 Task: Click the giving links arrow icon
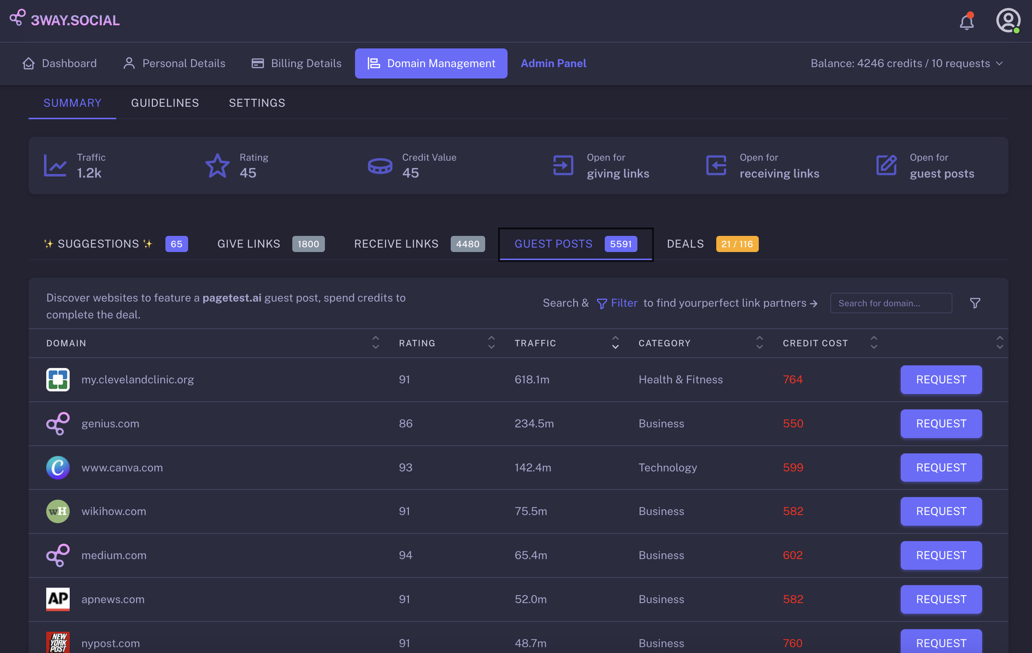tap(563, 165)
